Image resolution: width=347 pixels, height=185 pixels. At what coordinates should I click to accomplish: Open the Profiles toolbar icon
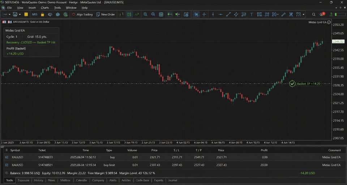[x=15, y=14]
